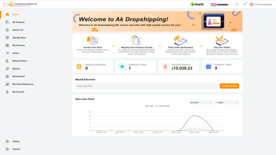Click the Support Ticket icon
The width and height of the screenshot is (276, 155).
tap(208, 66)
